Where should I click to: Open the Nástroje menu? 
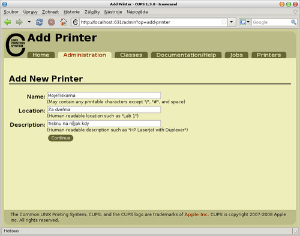pos(113,12)
